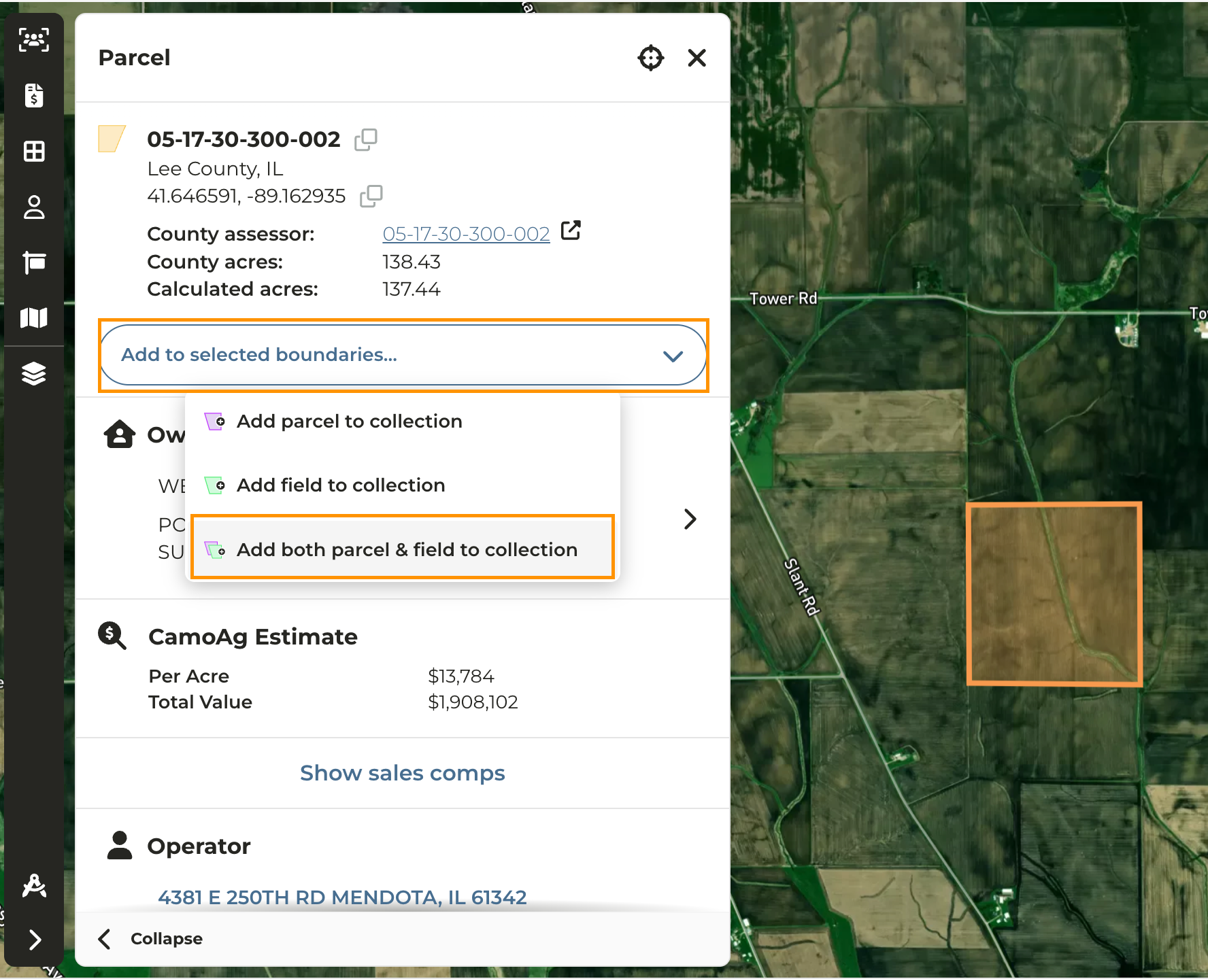Screen dimensions: 1208x979
Task: Open the group scan icon in sidebar
Action: click(34, 40)
